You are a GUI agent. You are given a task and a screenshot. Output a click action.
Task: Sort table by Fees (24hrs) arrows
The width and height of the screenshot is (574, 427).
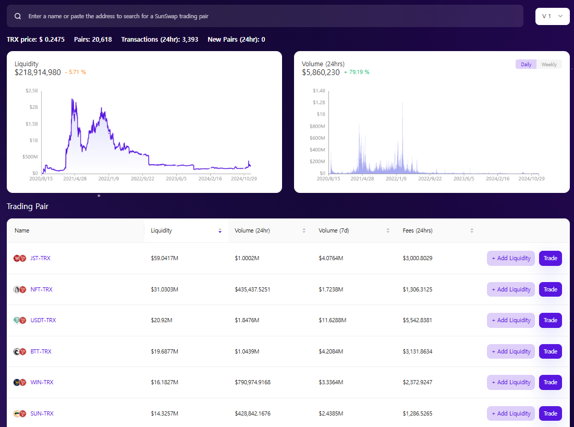coord(472,230)
